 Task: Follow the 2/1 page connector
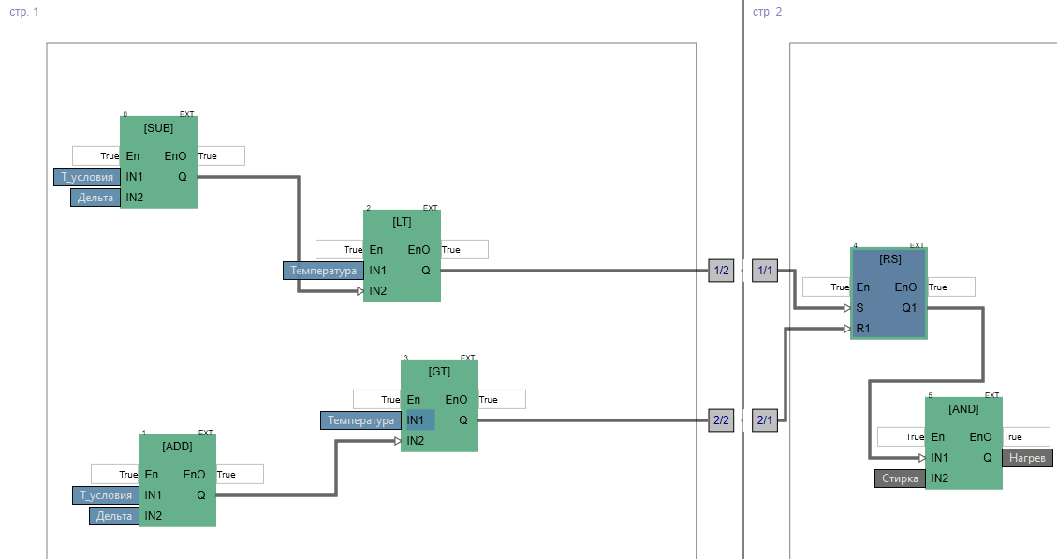click(x=765, y=420)
